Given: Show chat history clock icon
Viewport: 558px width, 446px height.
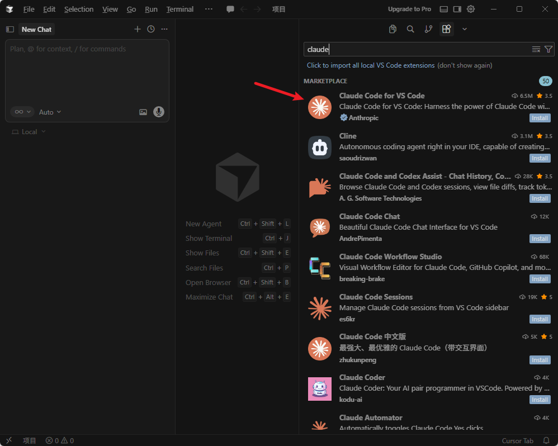Looking at the screenshot, I should coord(151,29).
